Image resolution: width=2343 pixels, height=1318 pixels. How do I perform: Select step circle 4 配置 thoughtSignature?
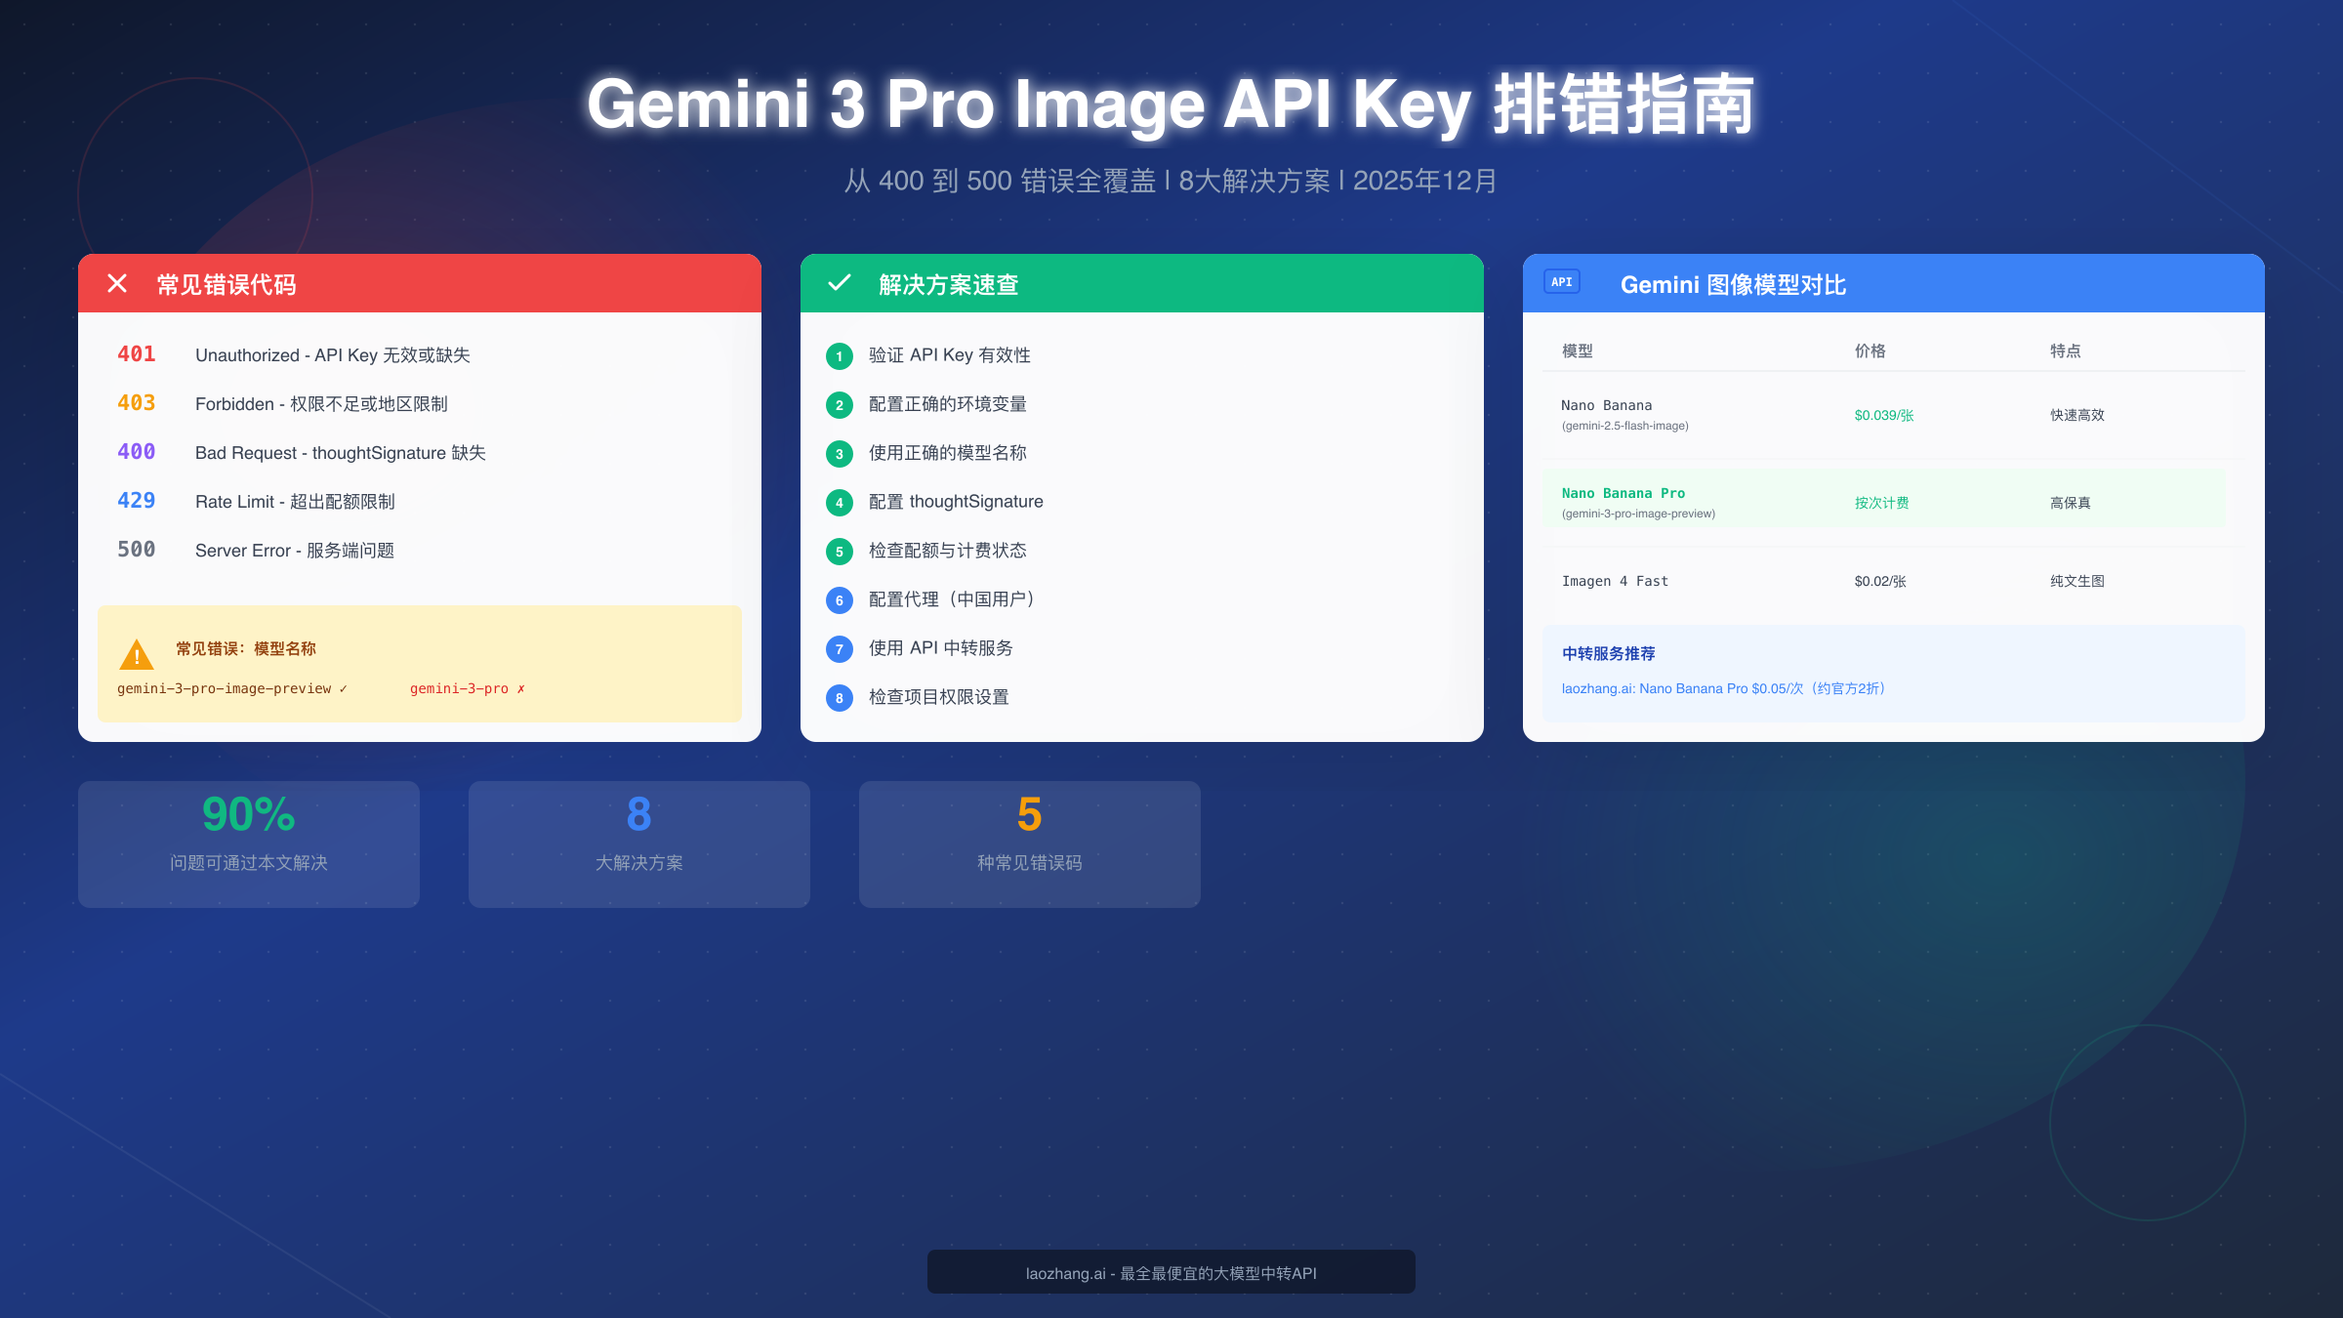839,502
